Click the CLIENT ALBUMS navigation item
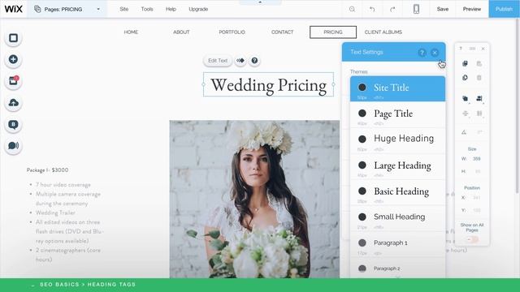 [383, 32]
